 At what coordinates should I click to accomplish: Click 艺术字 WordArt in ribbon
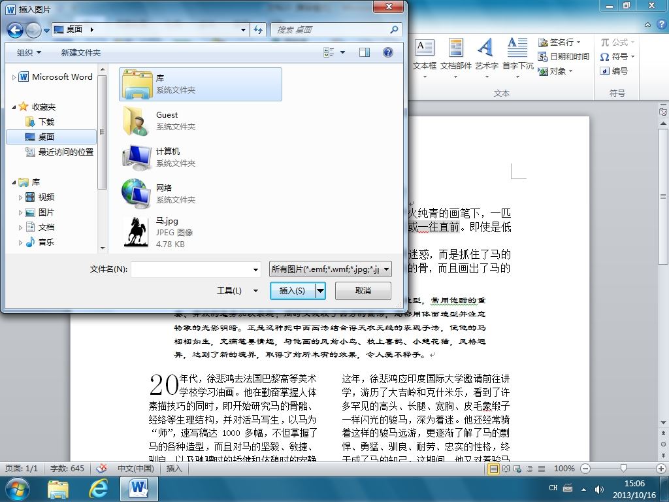(x=486, y=58)
